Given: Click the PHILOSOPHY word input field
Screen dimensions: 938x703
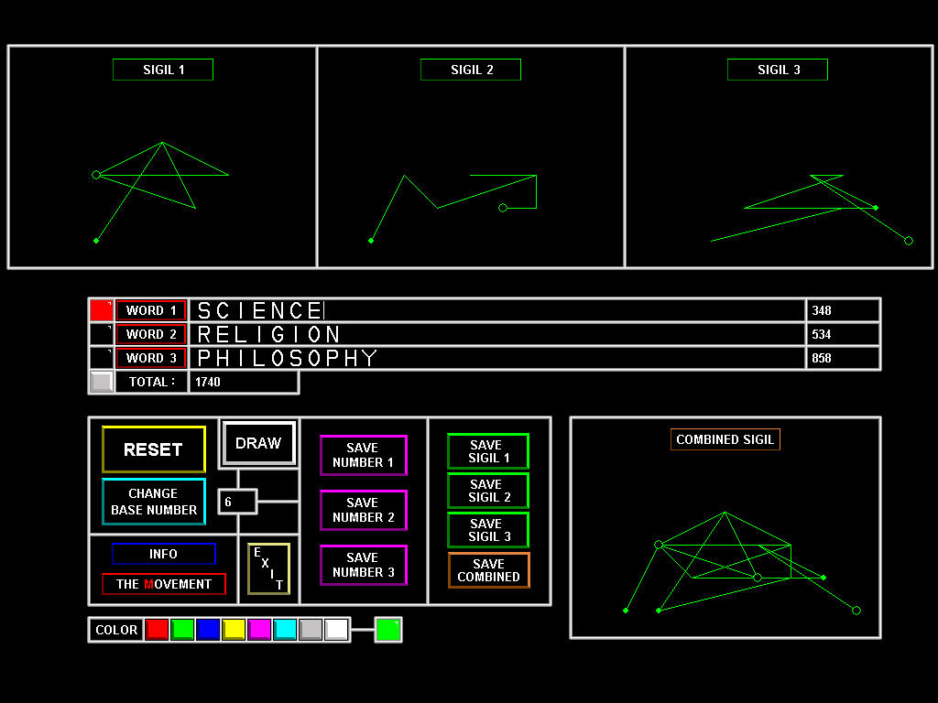Looking at the screenshot, I should pyautogui.click(x=497, y=358).
